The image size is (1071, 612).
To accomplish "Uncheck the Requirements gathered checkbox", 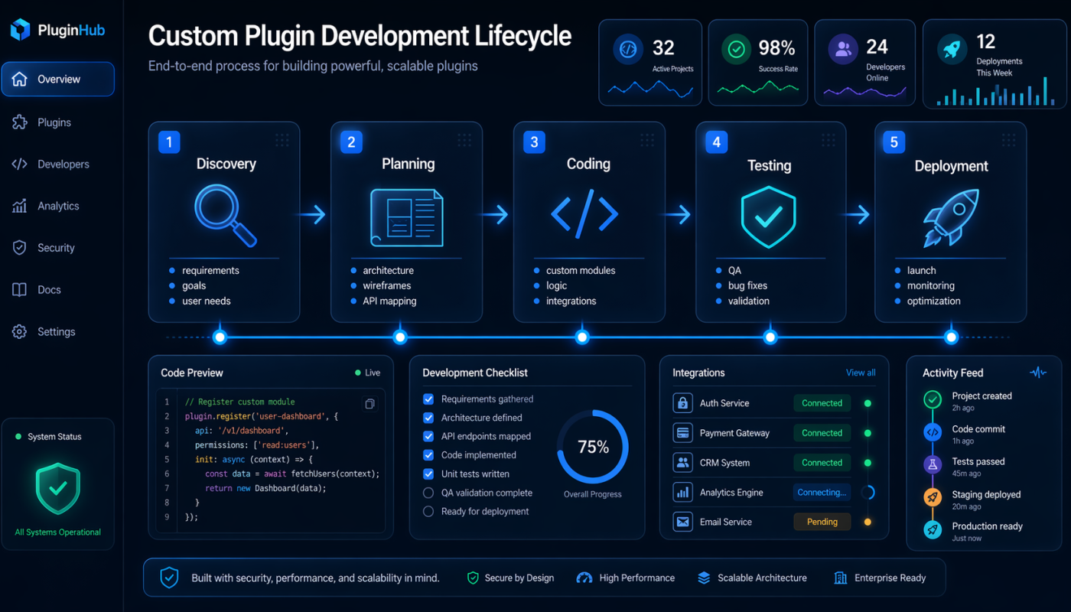I will (428, 399).
